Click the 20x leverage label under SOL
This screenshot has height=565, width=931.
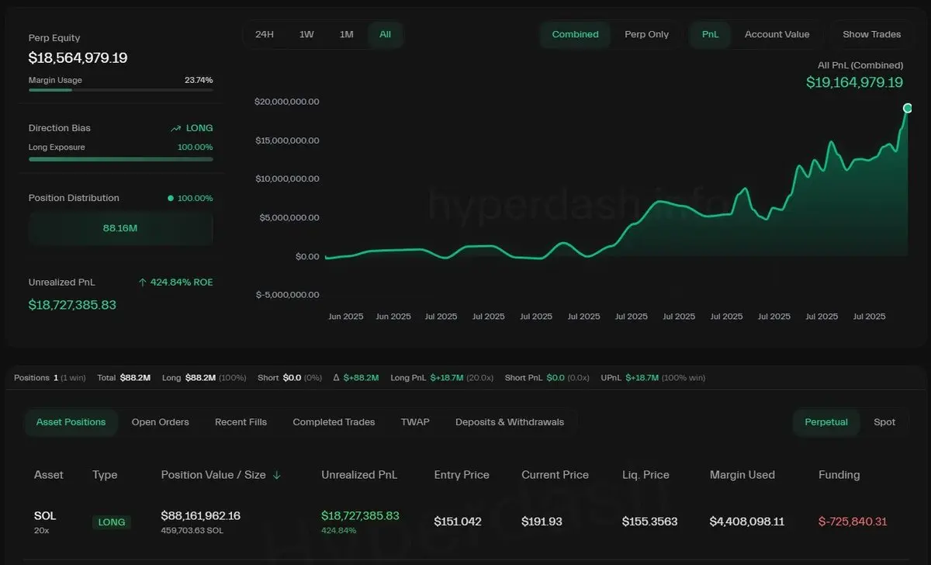coord(41,530)
